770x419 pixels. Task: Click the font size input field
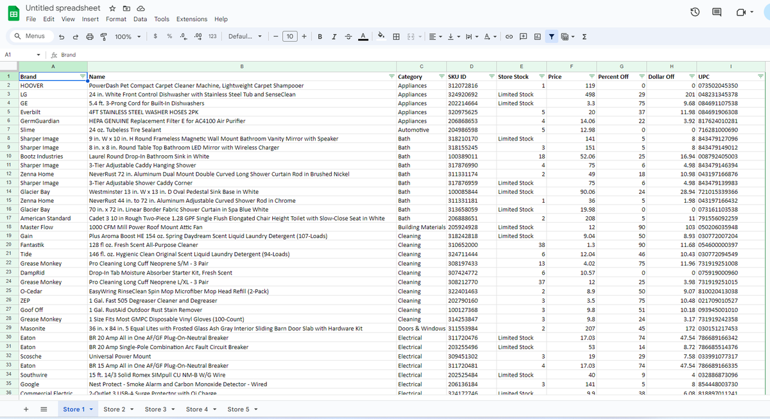point(290,37)
